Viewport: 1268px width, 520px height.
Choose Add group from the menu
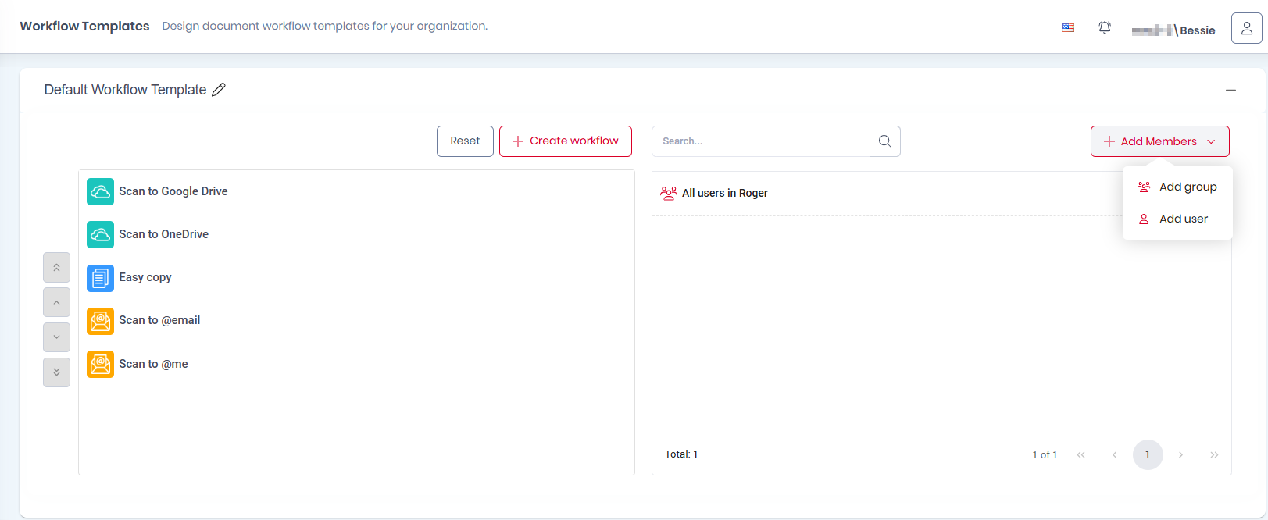1188,187
